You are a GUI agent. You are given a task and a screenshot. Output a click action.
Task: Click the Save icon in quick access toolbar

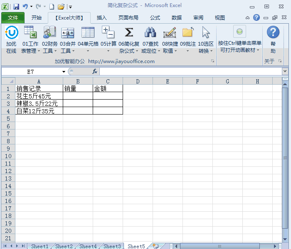point(16,7)
